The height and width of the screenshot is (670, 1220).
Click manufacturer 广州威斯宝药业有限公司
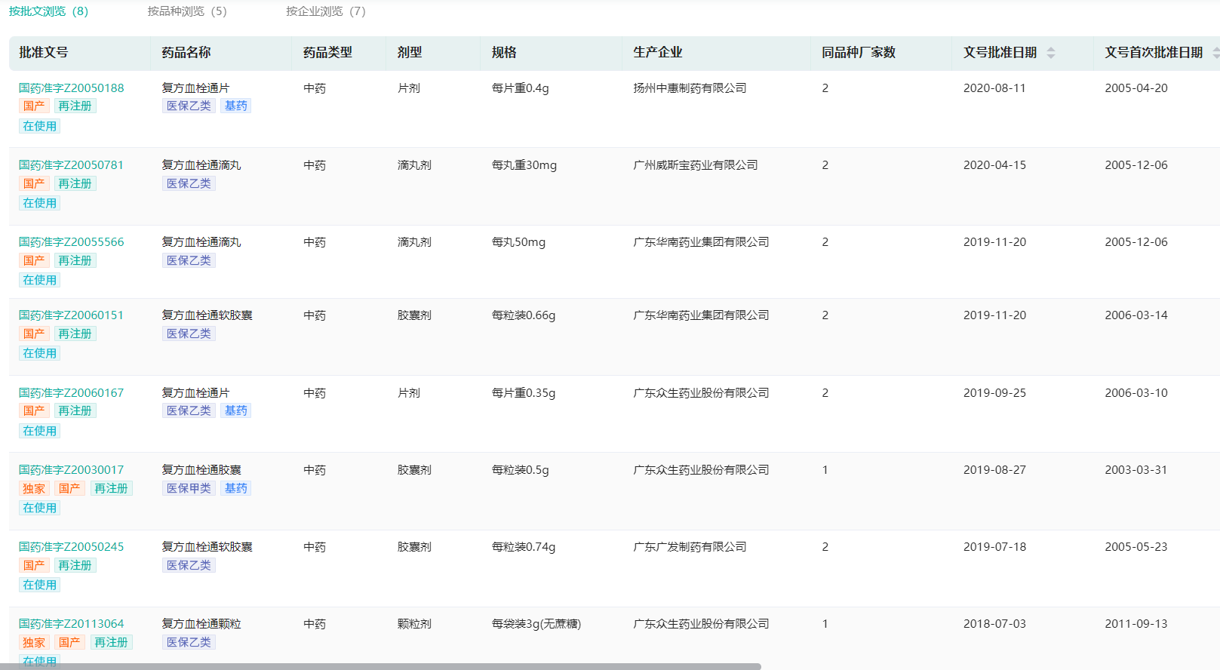tap(696, 165)
